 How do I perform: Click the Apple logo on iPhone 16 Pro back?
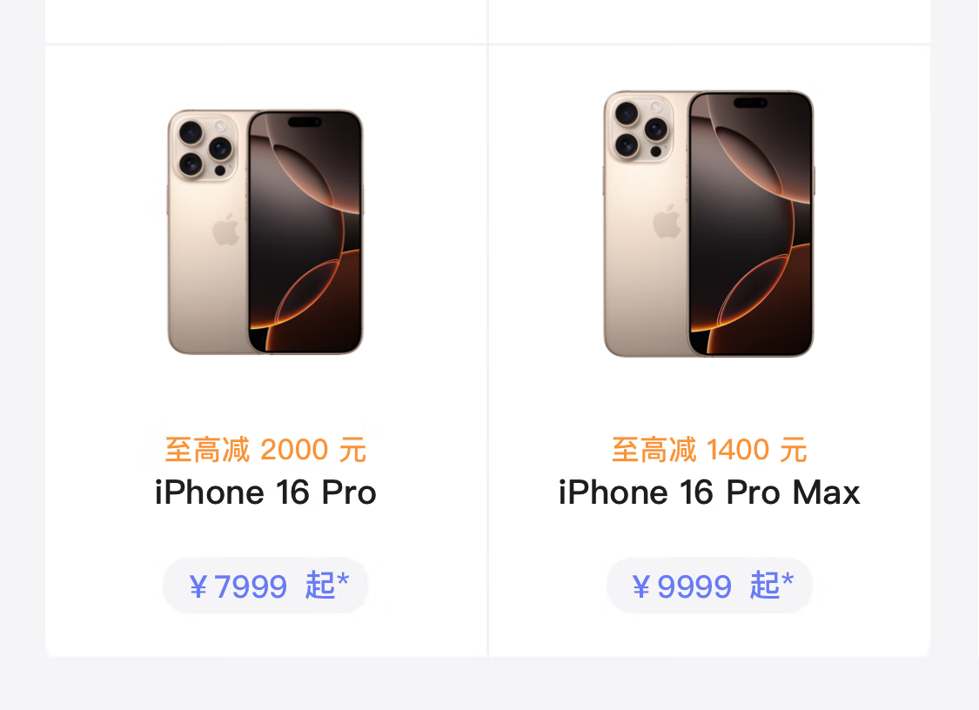pos(225,229)
